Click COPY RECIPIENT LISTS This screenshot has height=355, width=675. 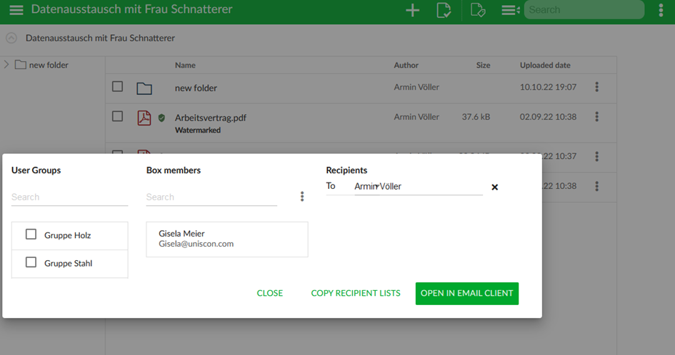coord(356,293)
